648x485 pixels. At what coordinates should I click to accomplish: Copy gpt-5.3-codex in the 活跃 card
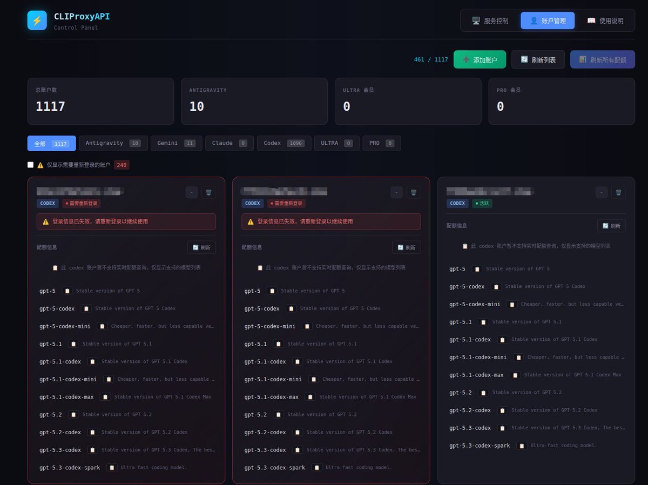pos(502,428)
